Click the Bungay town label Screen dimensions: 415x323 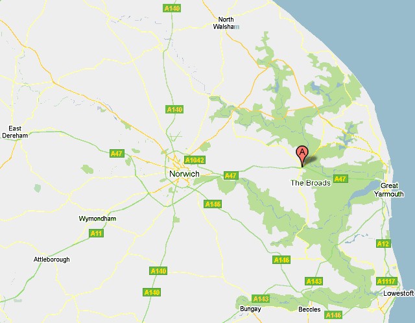click(x=250, y=309)
